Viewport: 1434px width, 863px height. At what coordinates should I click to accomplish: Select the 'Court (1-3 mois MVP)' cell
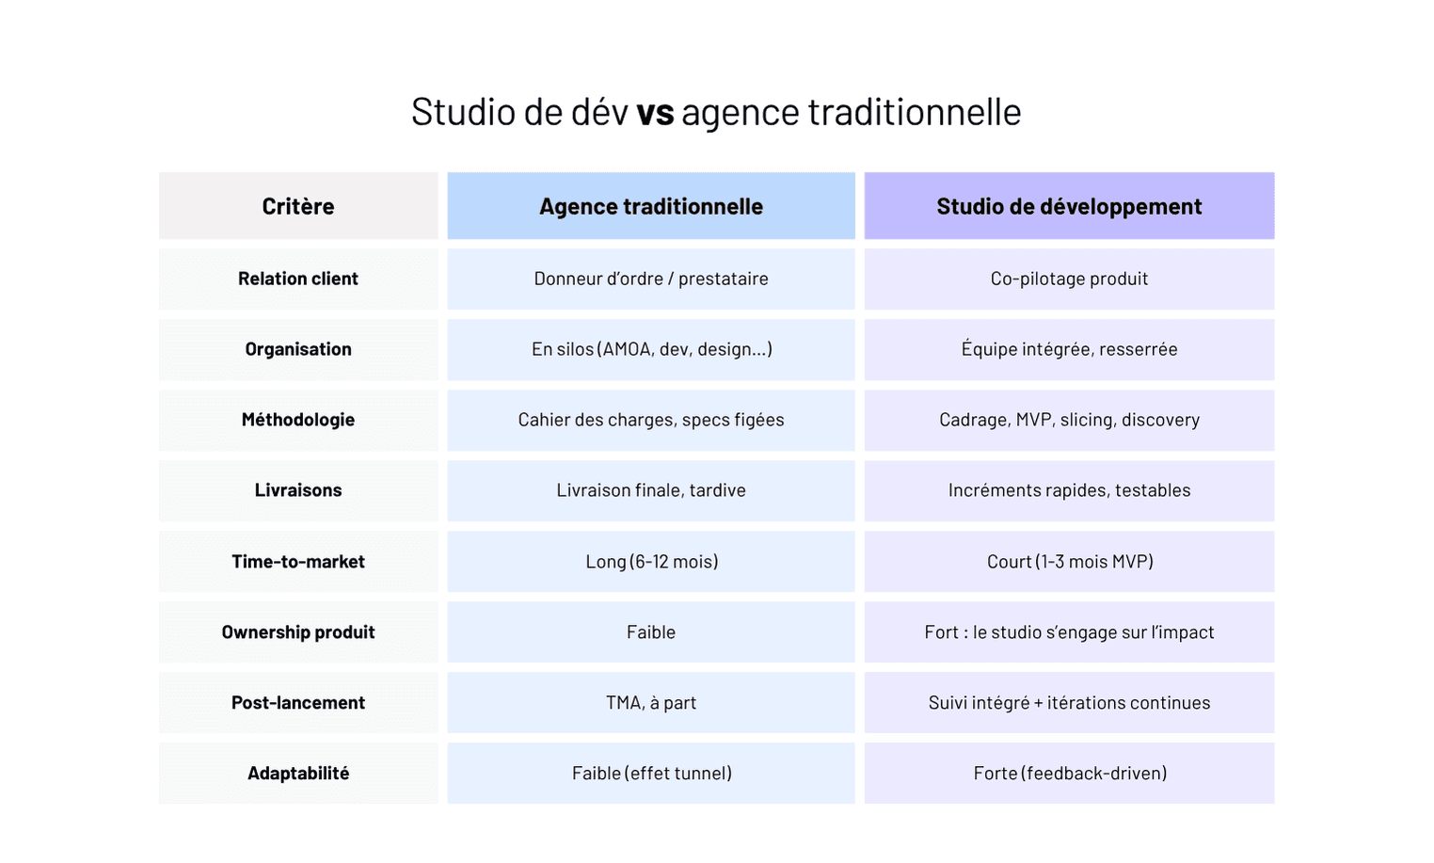[x=1068, y=561]
